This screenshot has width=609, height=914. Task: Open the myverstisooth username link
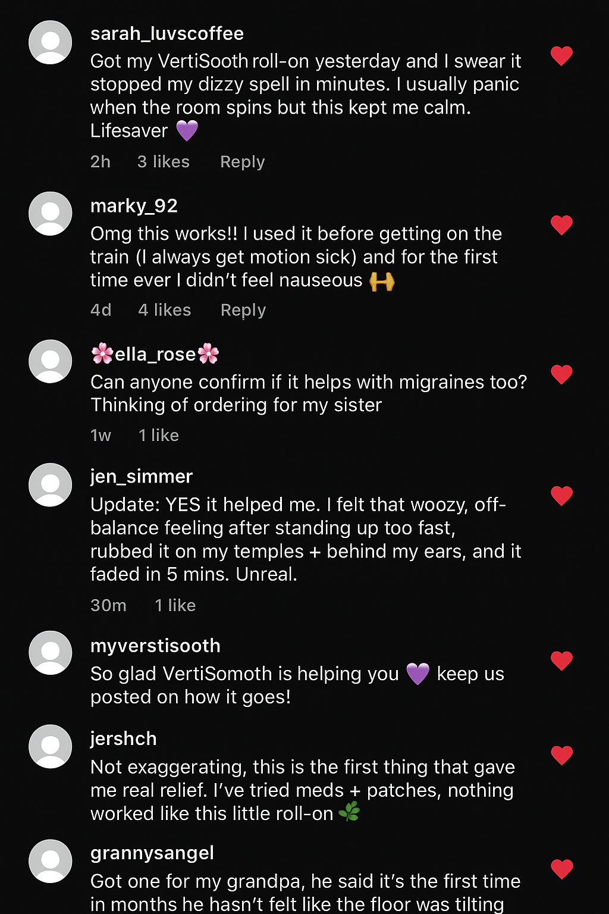155,646
